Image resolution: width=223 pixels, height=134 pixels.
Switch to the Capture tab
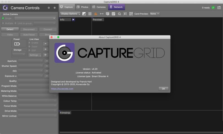pos(67,7)
